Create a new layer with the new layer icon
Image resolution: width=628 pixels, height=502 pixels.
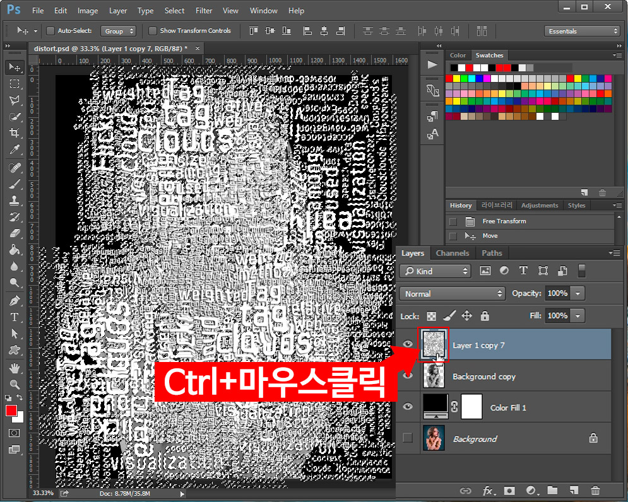pyautogui.click(x=574, y=491)
